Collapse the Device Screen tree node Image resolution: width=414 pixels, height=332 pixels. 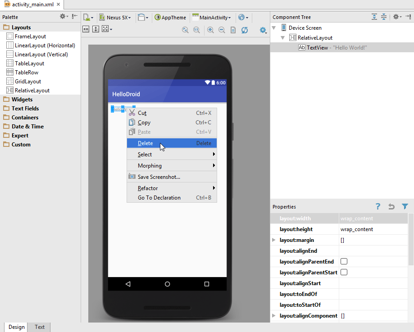click(x=274, y=28)
